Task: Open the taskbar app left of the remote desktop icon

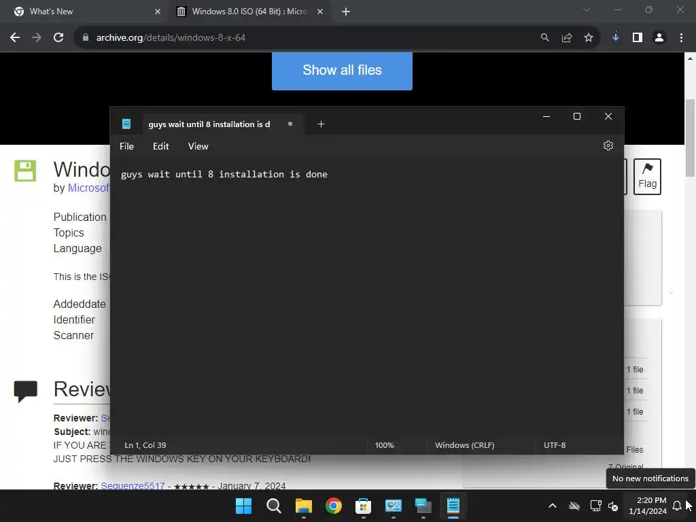Action: point(394,506)
